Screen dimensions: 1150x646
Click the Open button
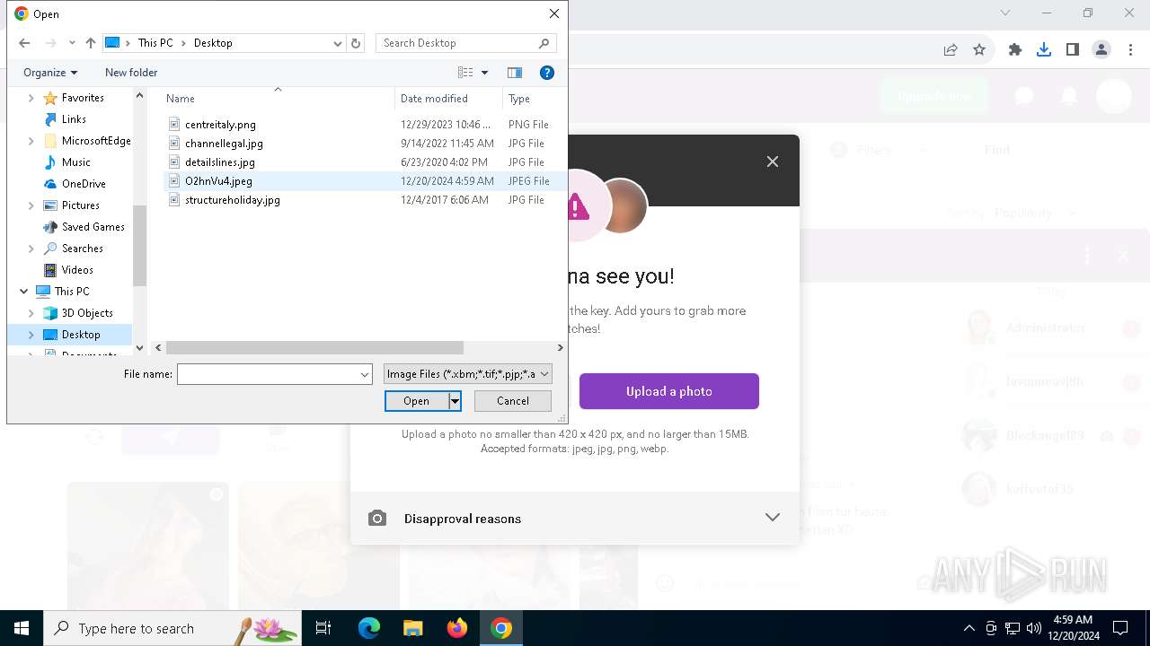416,401
